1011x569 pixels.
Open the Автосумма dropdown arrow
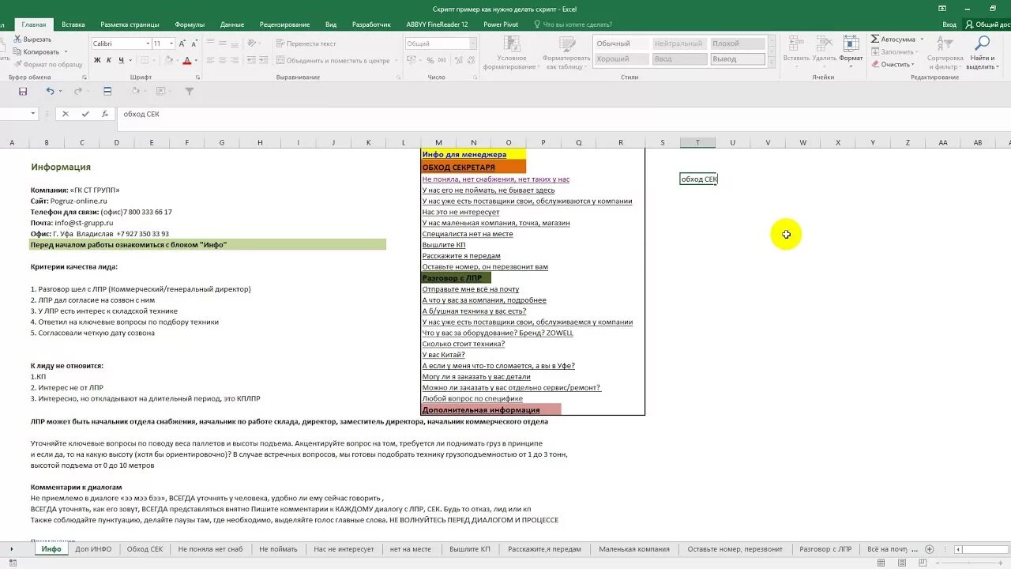tap(920, 40)
